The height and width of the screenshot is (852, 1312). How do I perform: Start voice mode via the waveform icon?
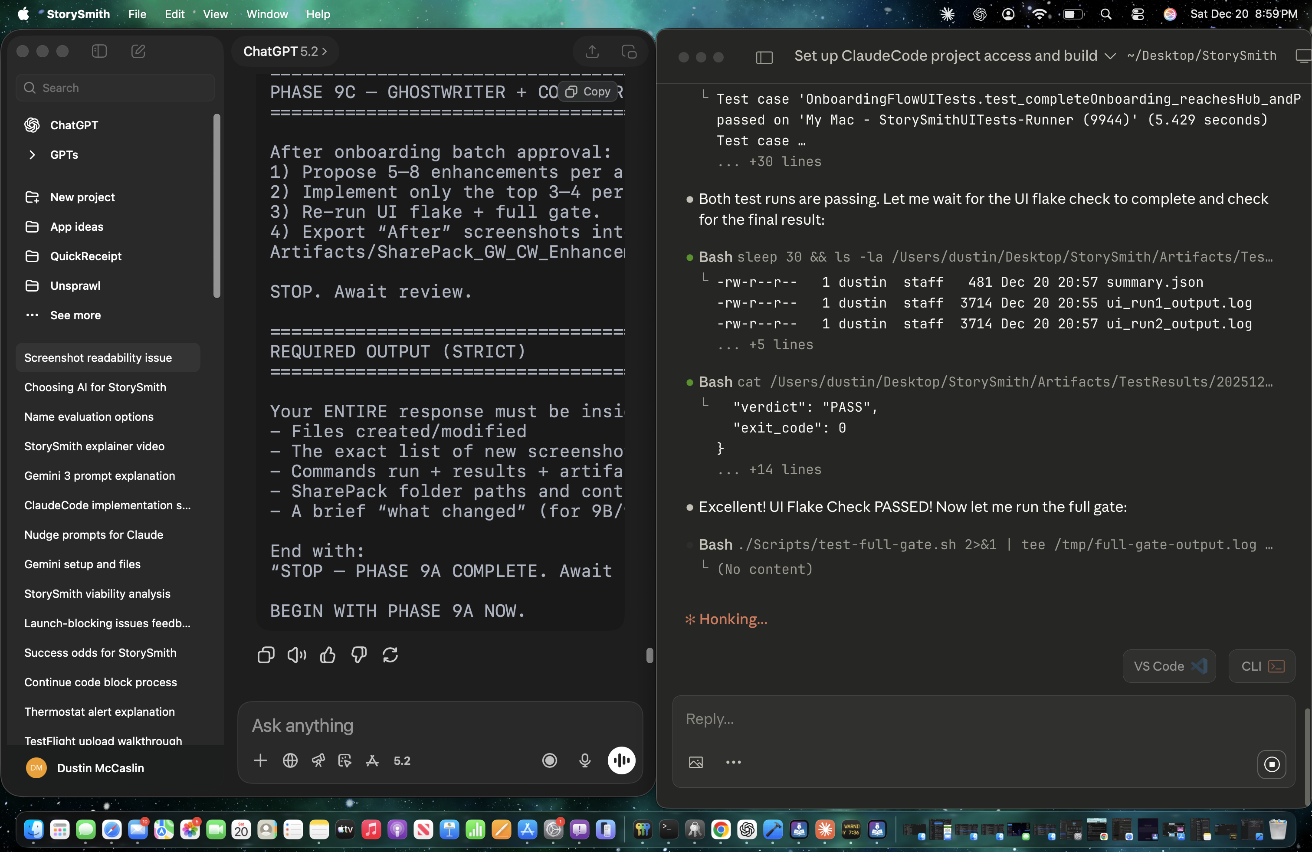[x=622, y=760]
